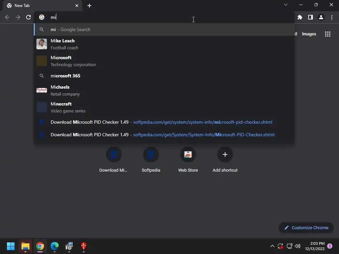Click the Google logo in address bar
Screen dimensions: 339x254
point(41,17)
